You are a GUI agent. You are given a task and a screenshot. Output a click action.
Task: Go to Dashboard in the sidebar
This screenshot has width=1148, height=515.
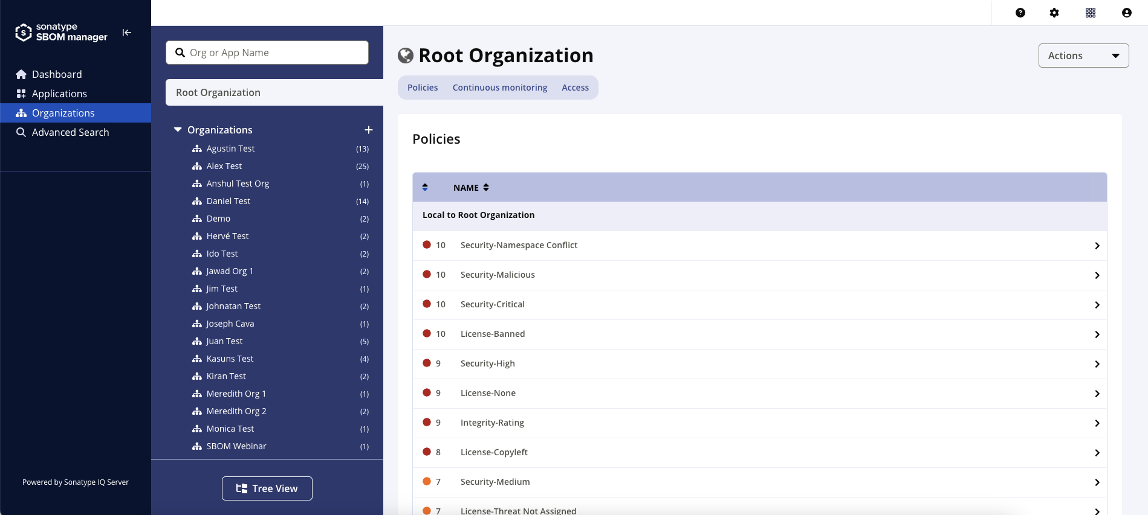click(76, 74)
